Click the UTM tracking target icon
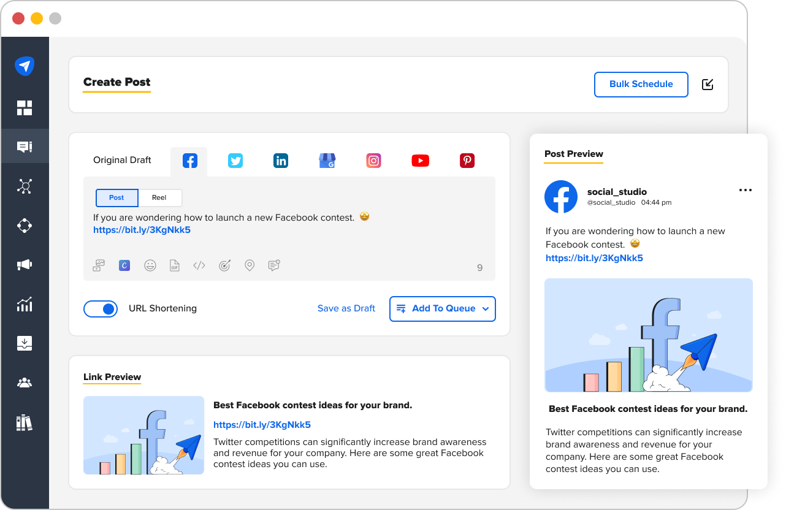This screenshot has height=510, width=786. click(x=224, y=265)
